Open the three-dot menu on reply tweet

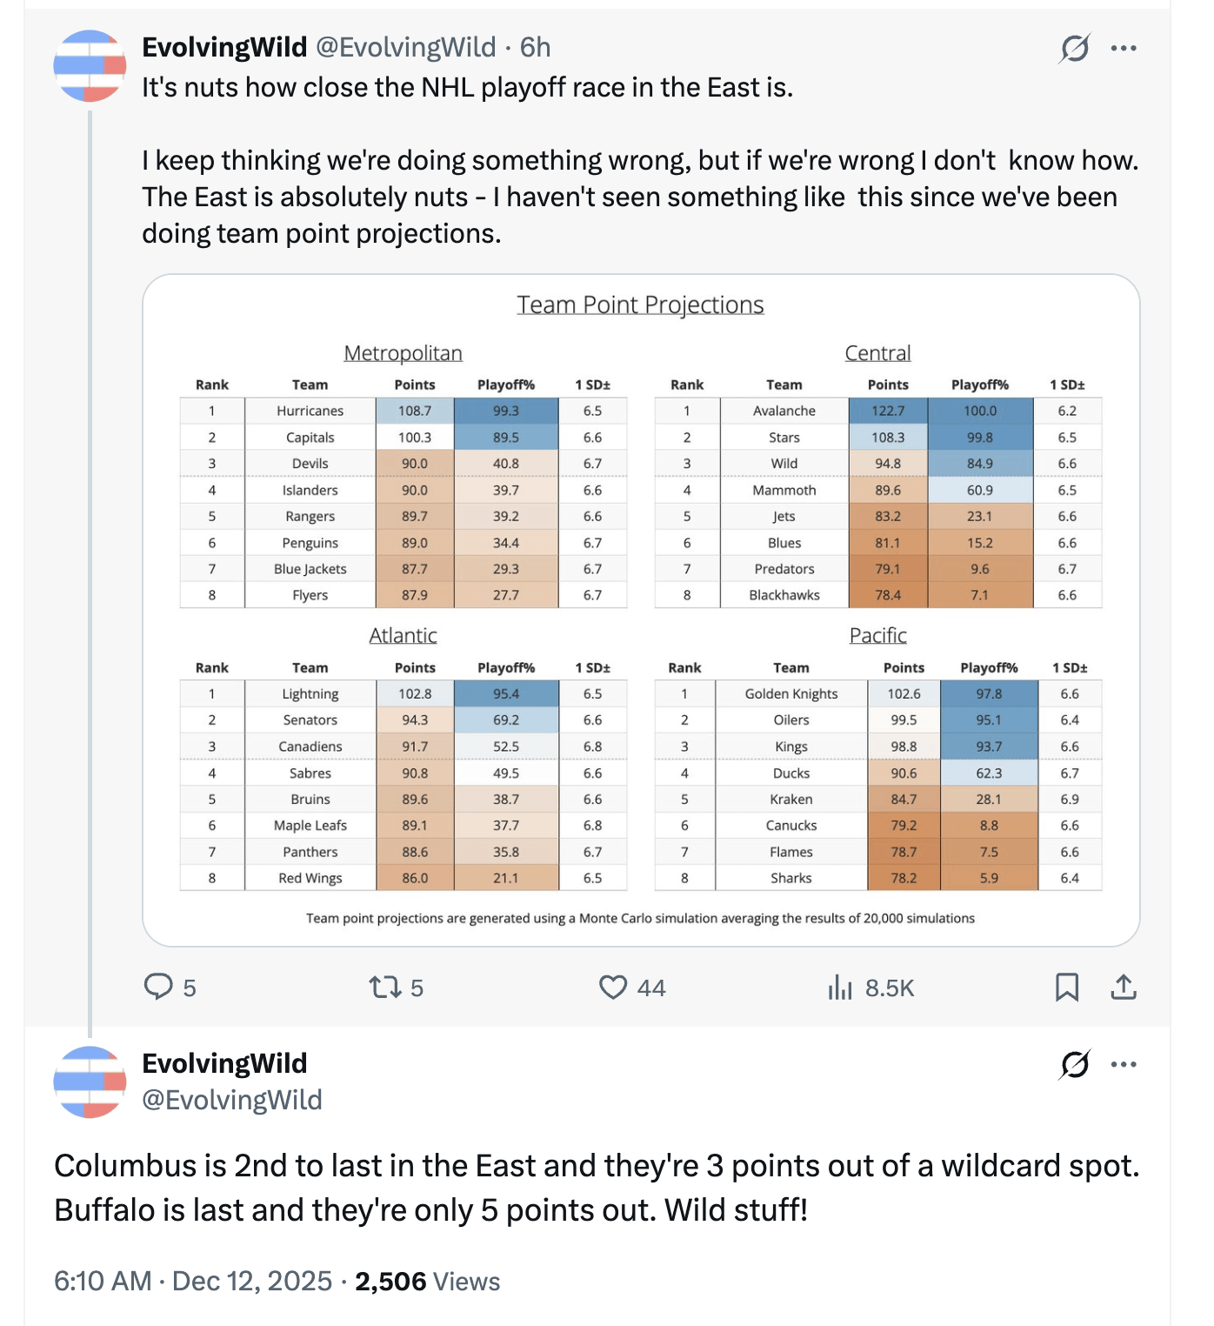pos(1124,1063)
